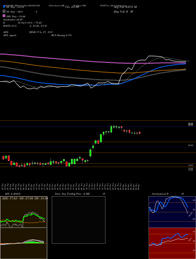Click the 'MACD: 21.8' readout line
This screenshot has height=259, width=196.
point(10,26)
